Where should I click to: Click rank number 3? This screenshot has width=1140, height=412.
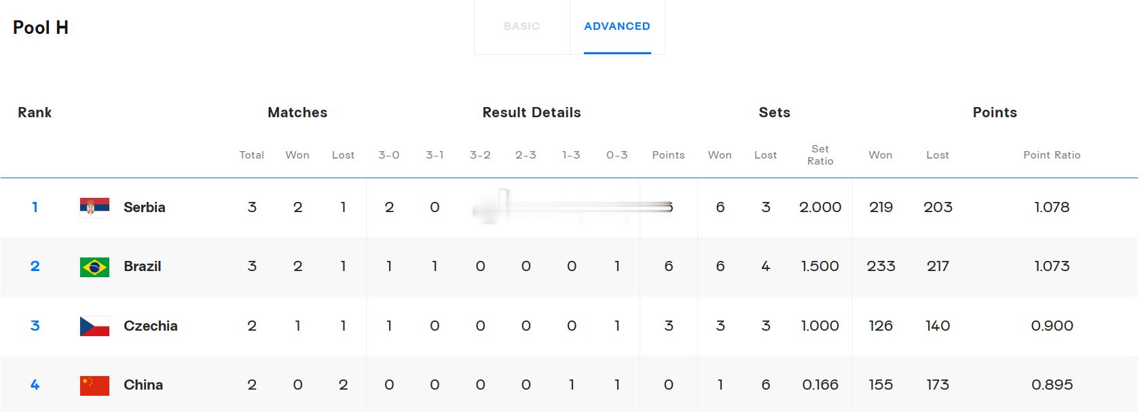pyautogui.click(x=35, y=326)
